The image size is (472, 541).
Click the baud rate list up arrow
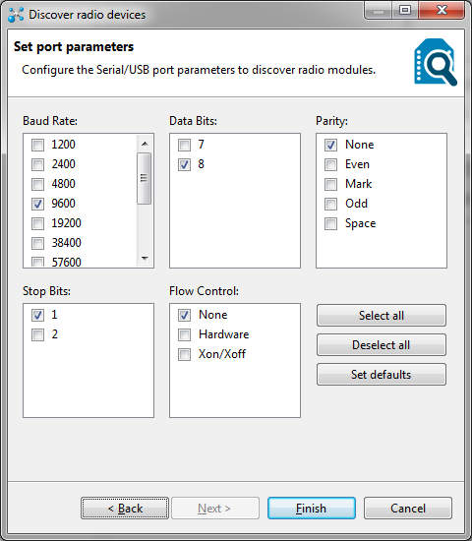pos(145,144)
